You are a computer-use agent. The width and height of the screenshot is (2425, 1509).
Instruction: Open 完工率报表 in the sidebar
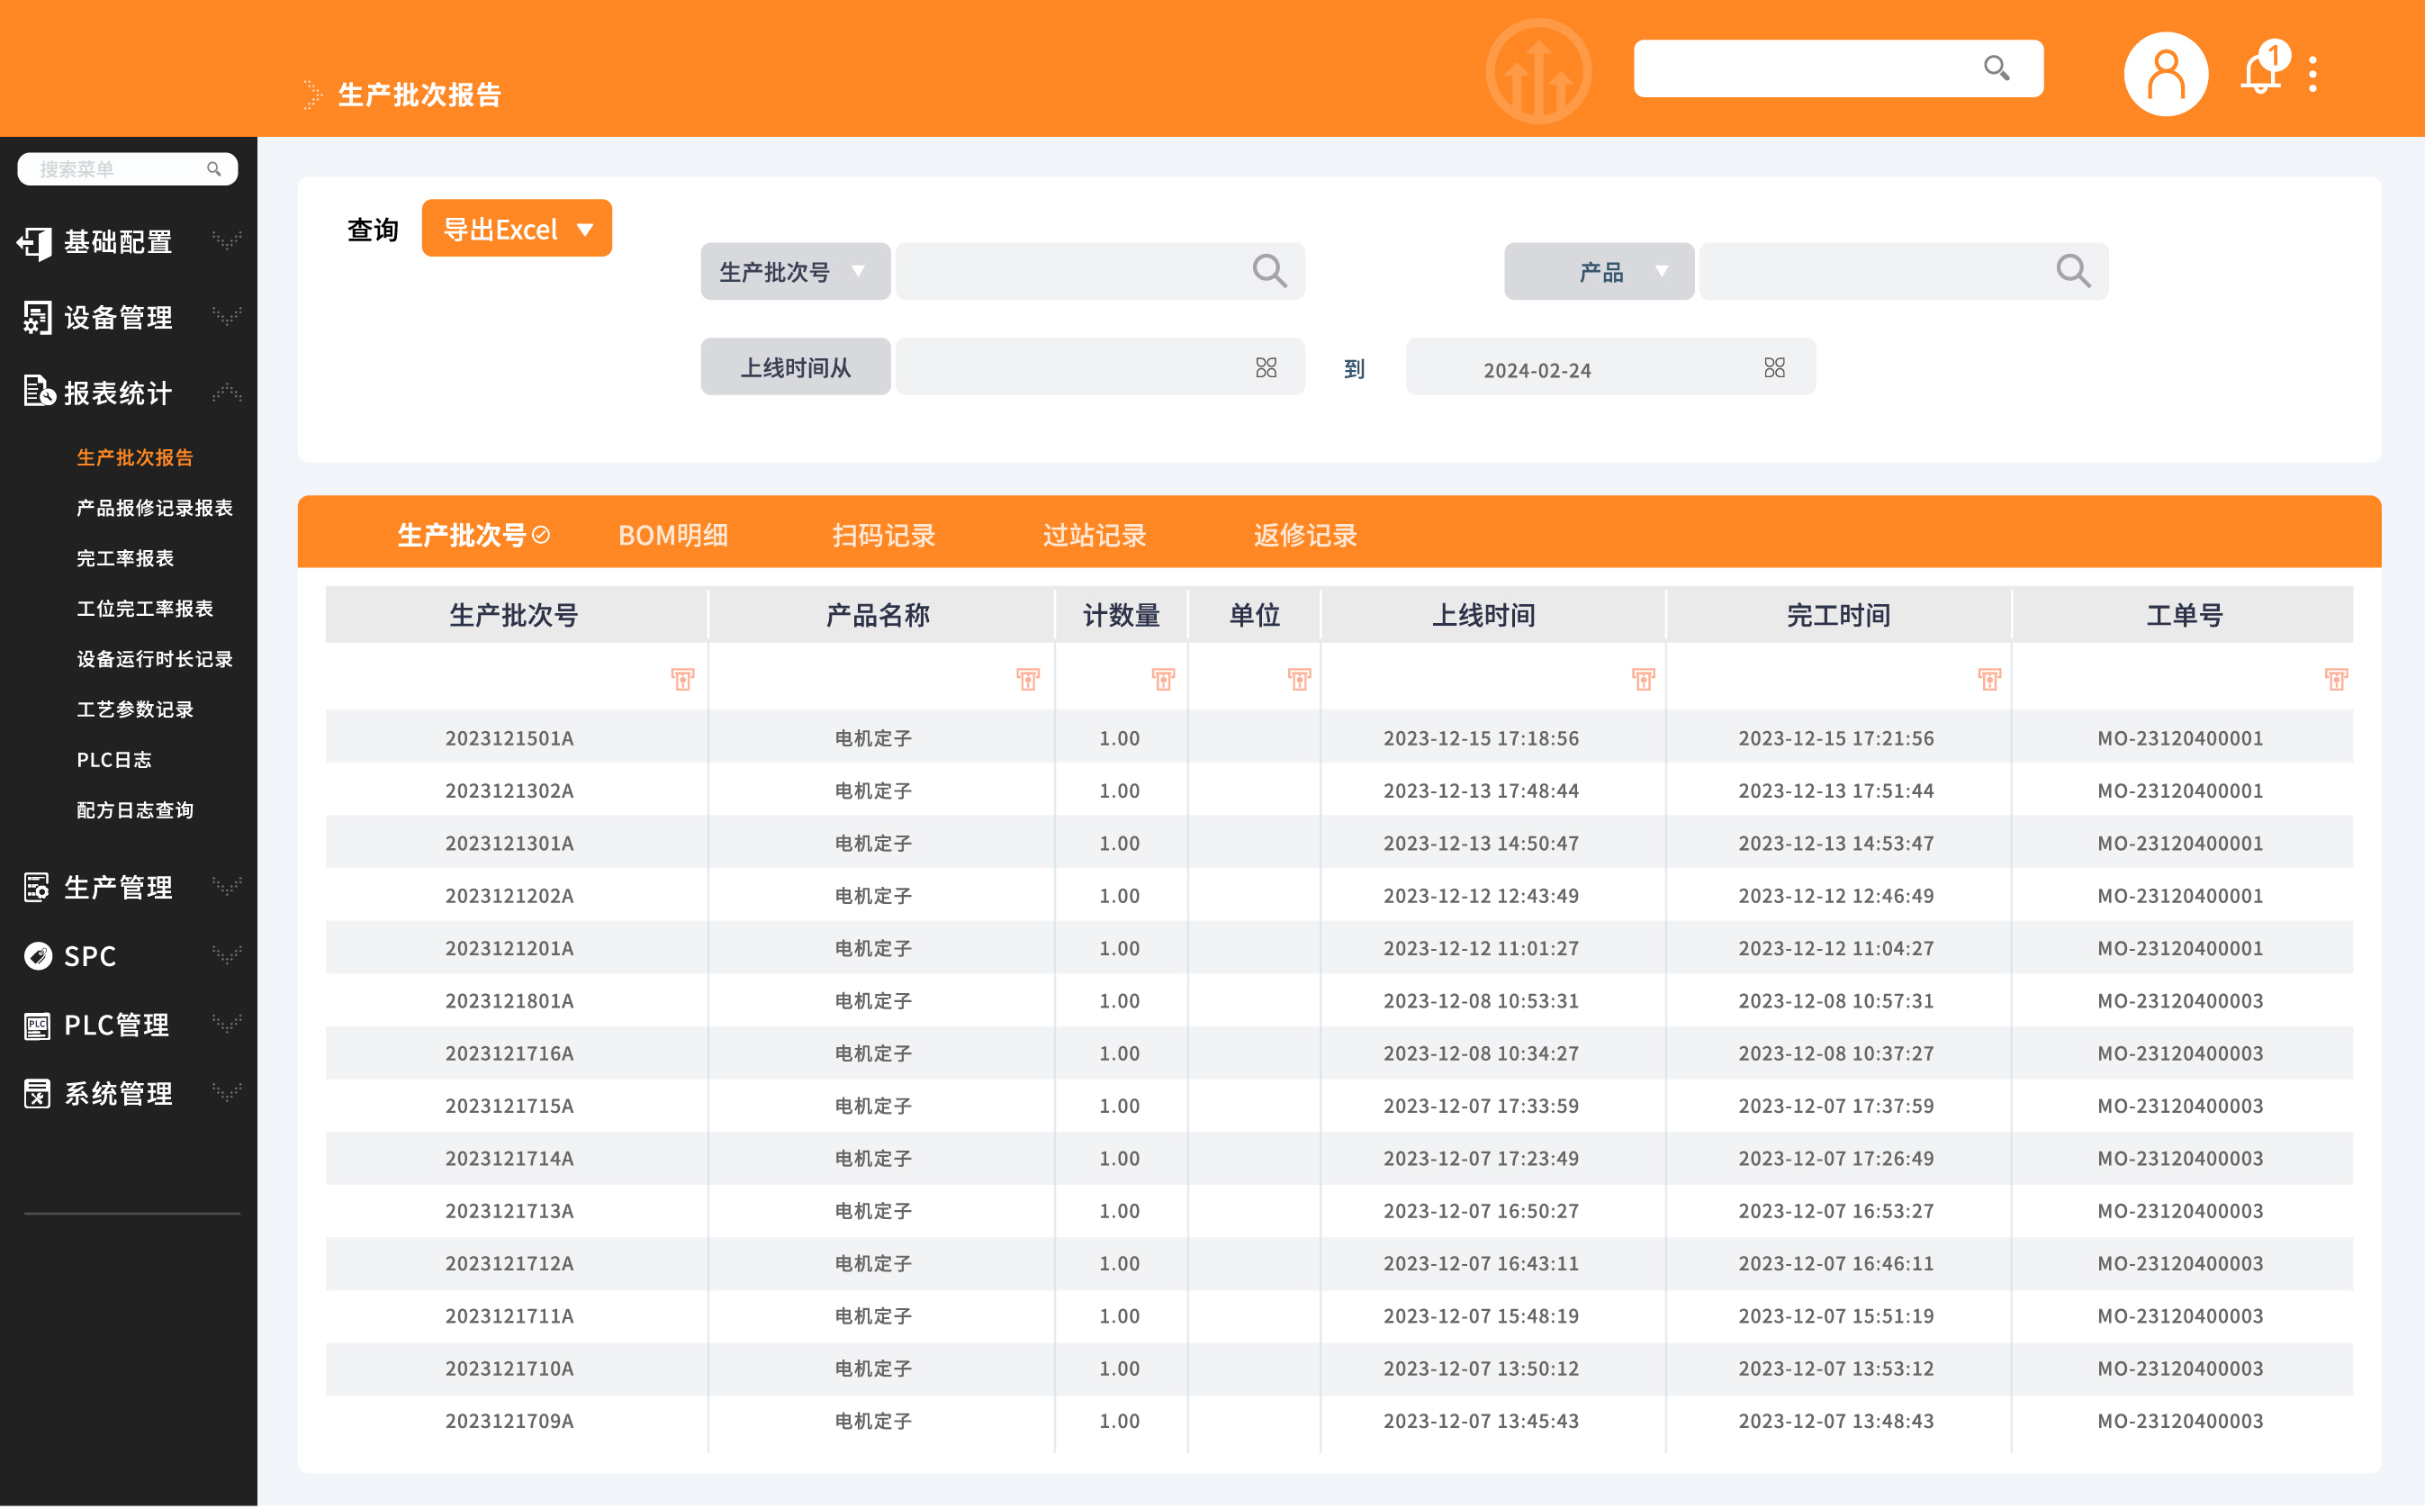[x=126, y=559]
